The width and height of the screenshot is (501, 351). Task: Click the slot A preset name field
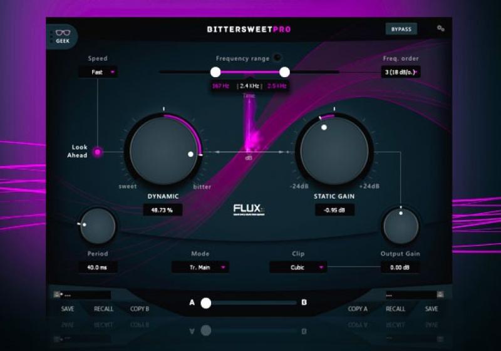[86, 295]
